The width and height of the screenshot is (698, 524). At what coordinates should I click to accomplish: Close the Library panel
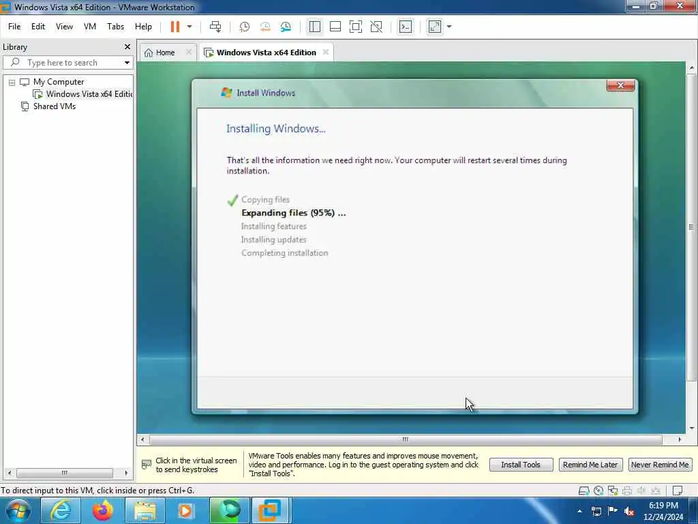[127, 47]
